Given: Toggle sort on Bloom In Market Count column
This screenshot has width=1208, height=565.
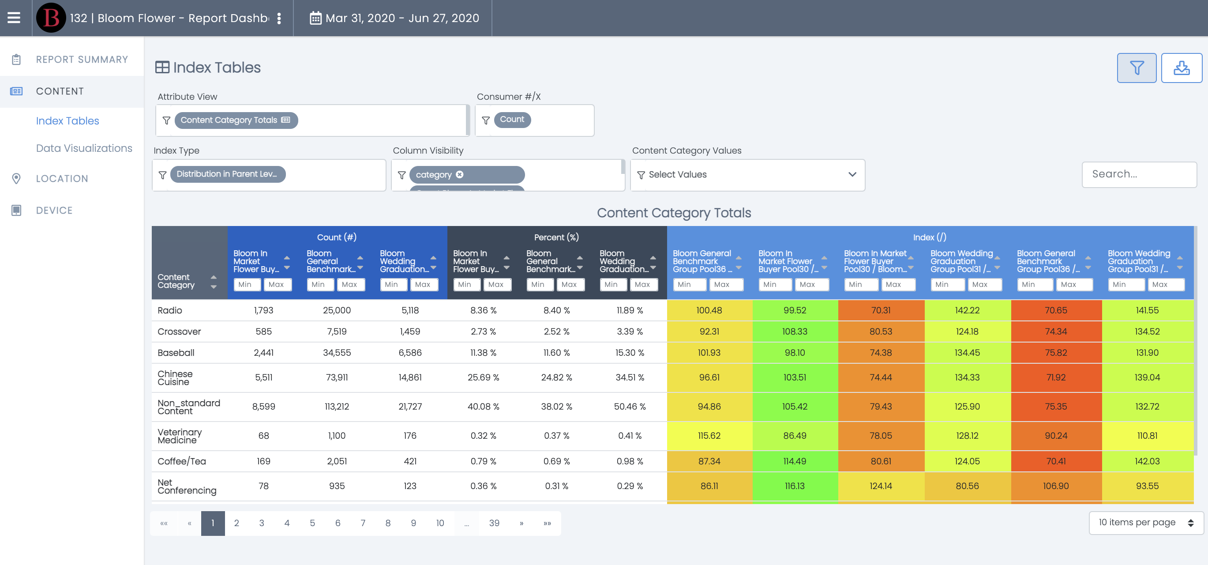Looking at the screenshot, I should (287, 262).
